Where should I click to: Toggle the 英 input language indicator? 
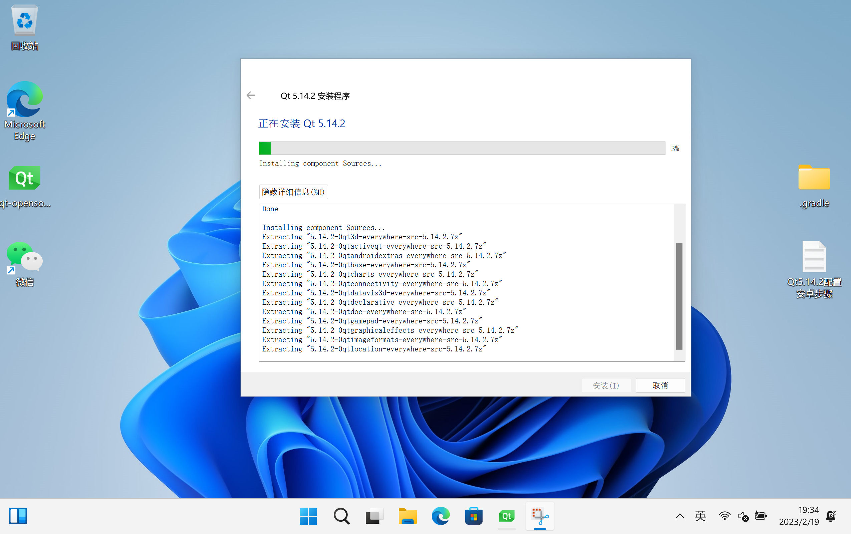click(x=700, y=516)
